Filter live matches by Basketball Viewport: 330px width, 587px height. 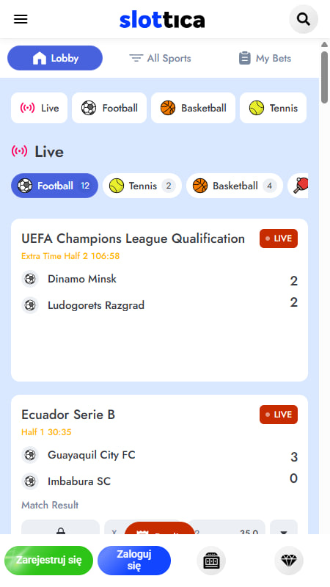[x=235, y=186]
